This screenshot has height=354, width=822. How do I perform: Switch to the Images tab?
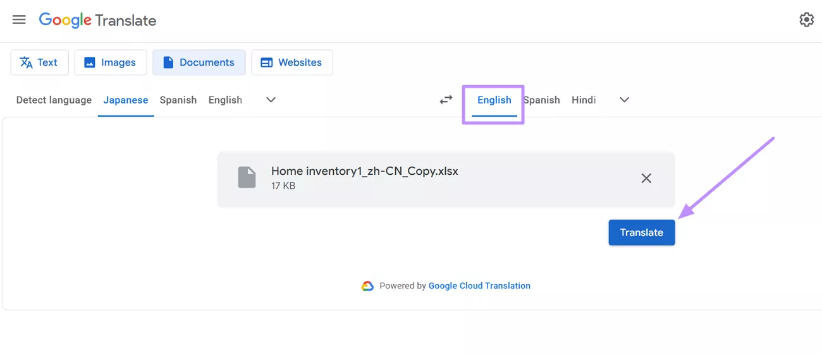[x=110, y=62]
